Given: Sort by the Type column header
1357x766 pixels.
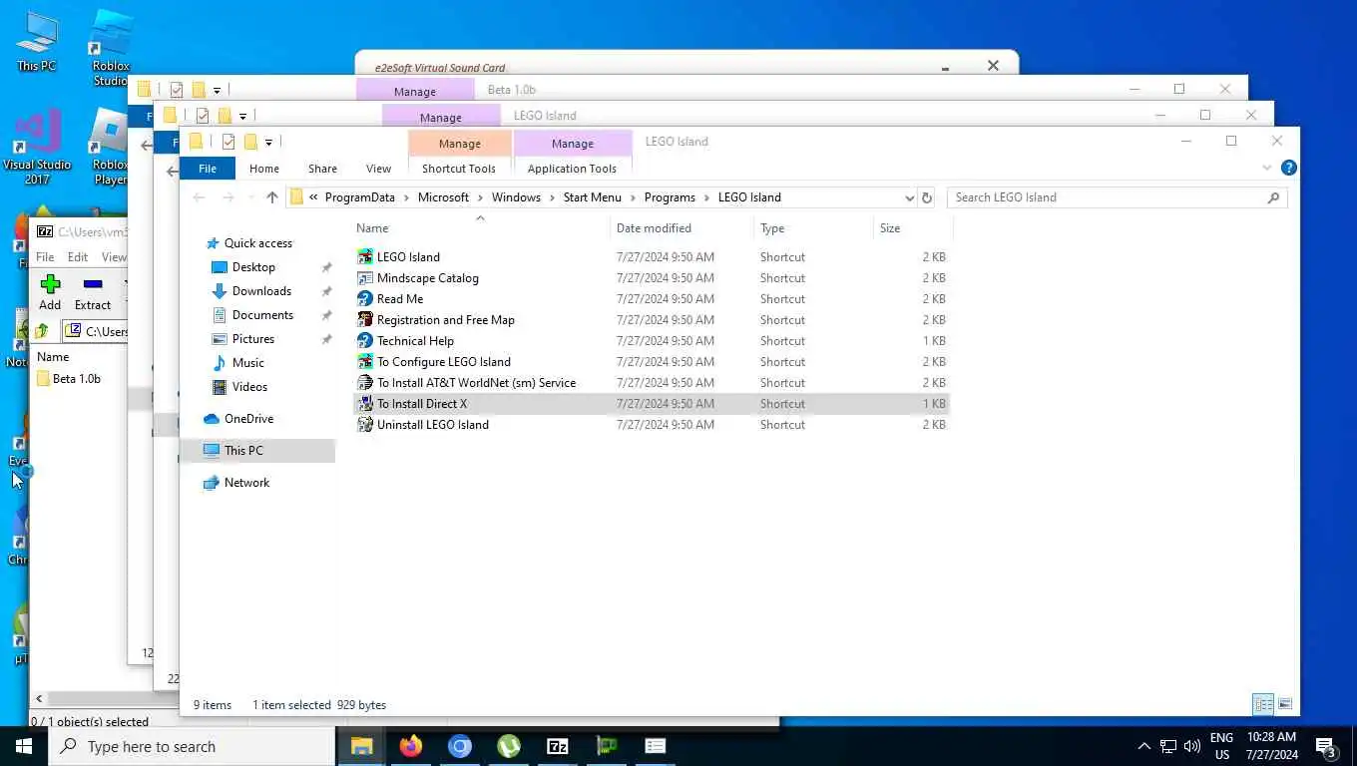Looking at the screenshot, I should (x=813, y=228).
